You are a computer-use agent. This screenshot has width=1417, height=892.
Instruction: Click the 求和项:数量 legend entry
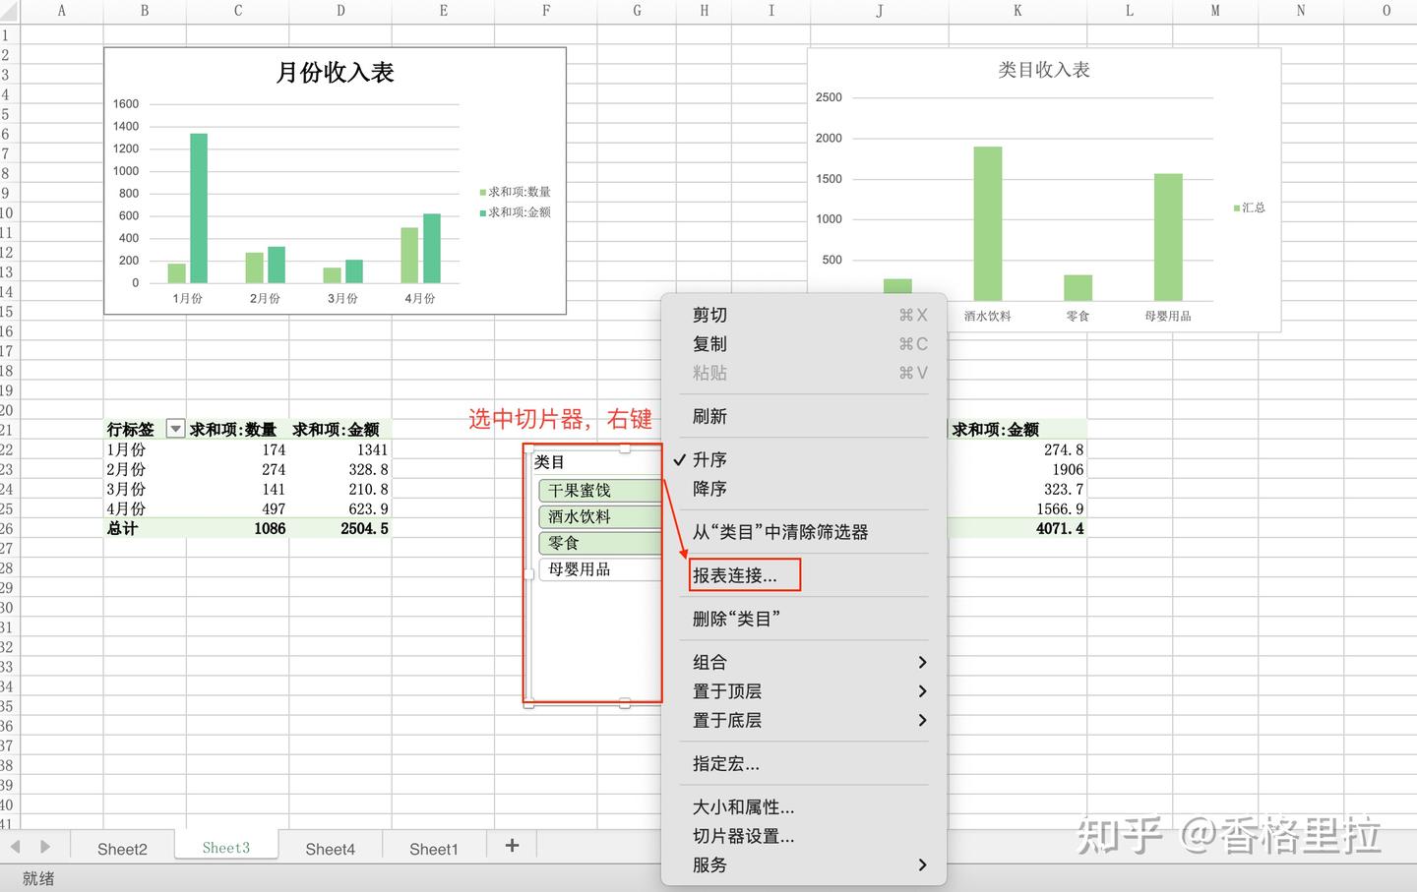coord(516,192)
